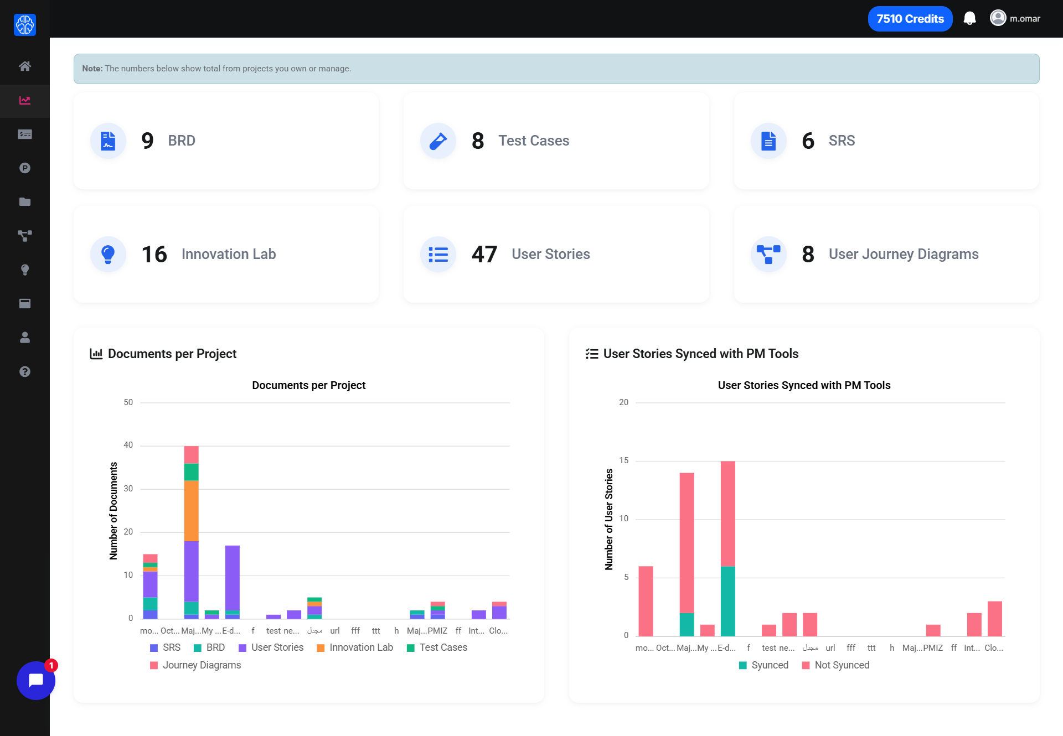Click the Synced teal legend swatch
The height and width of the screenshot is (736, 1063).
[743, 665]
